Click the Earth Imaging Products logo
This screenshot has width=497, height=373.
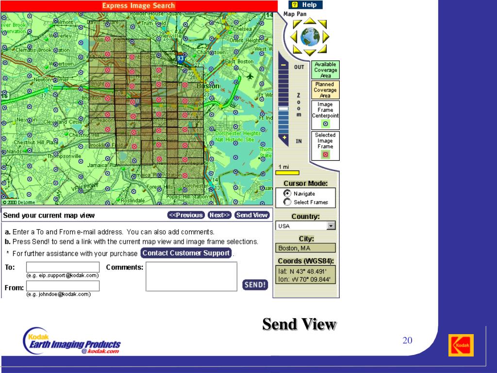(72, 341)
